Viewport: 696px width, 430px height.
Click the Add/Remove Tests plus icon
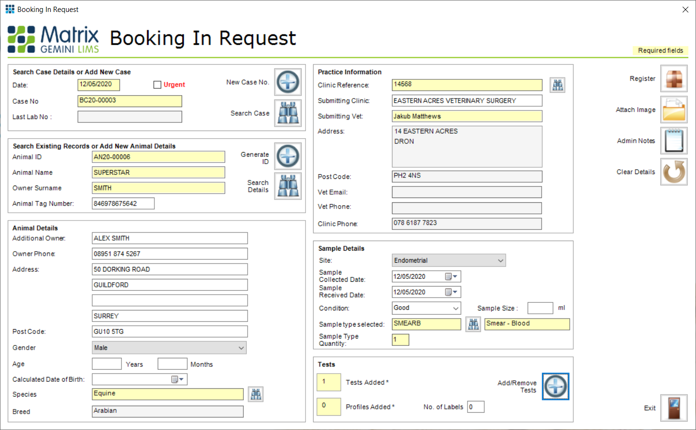(555, 386)
